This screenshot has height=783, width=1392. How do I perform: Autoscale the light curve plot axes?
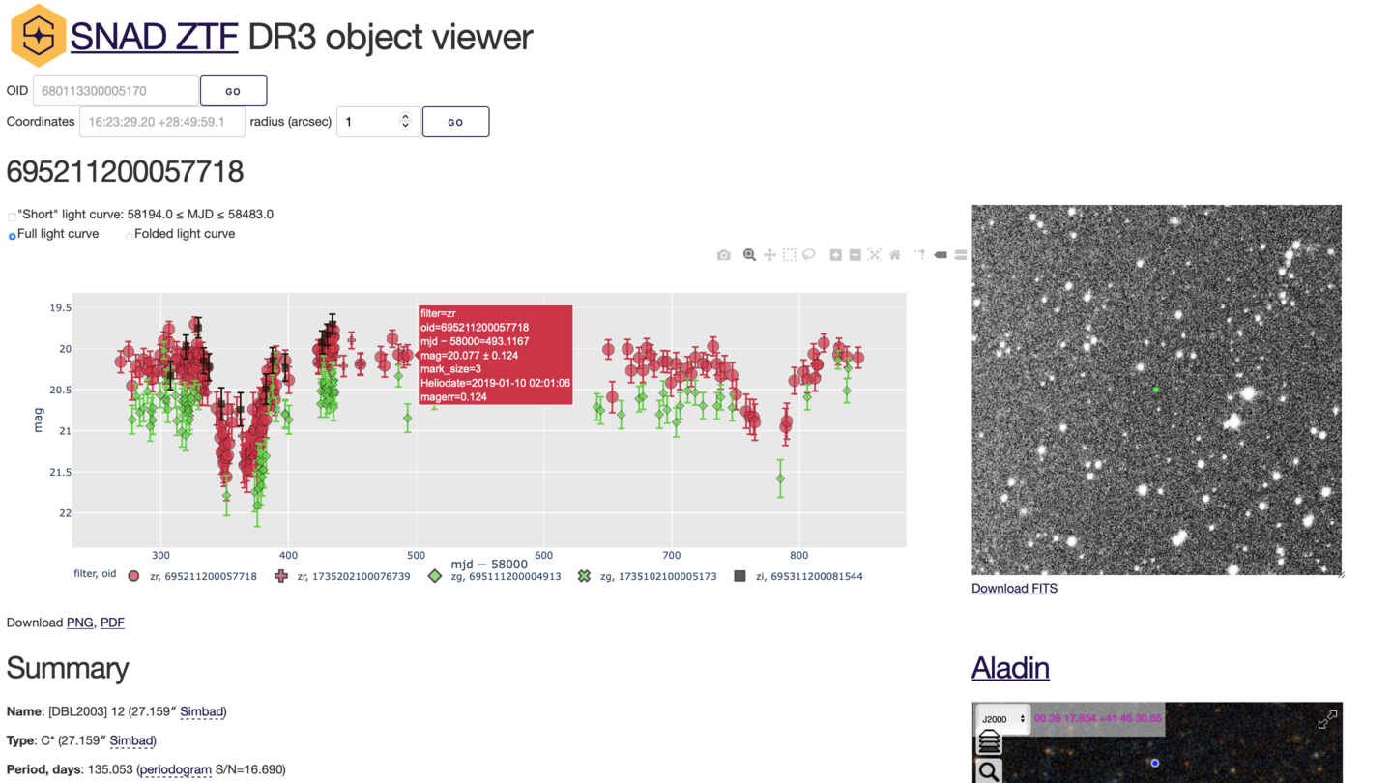tap(875, 255)
